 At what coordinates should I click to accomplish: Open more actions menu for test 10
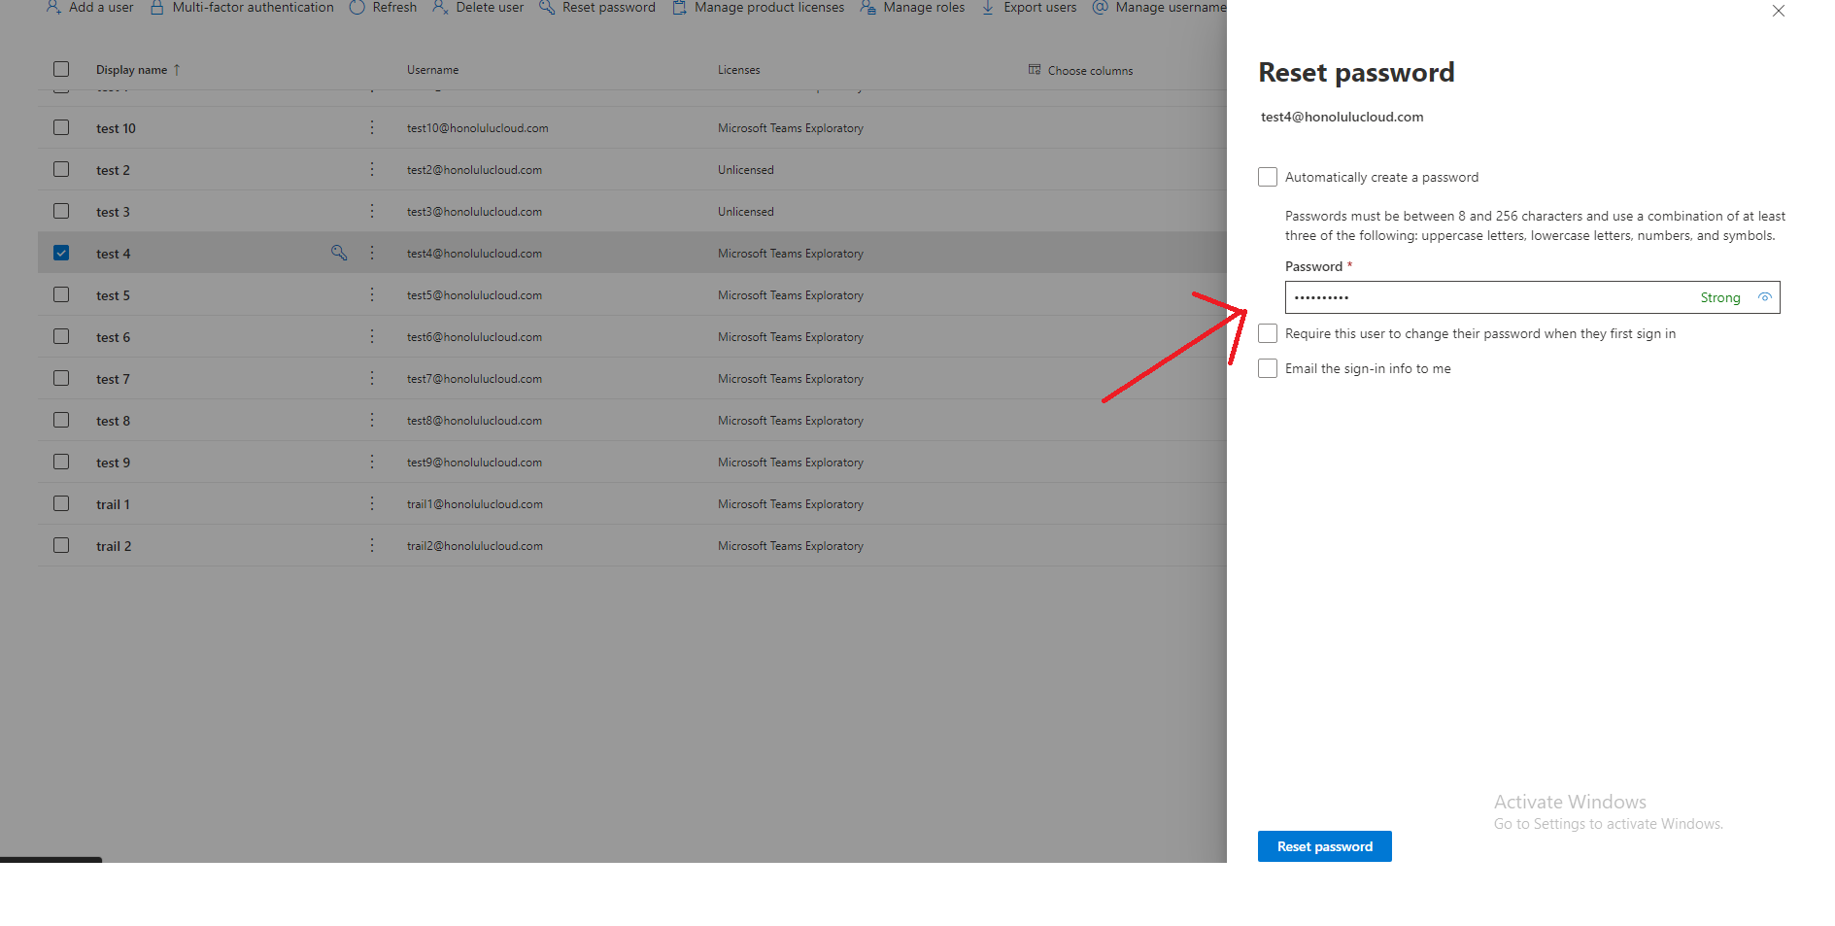372,127
